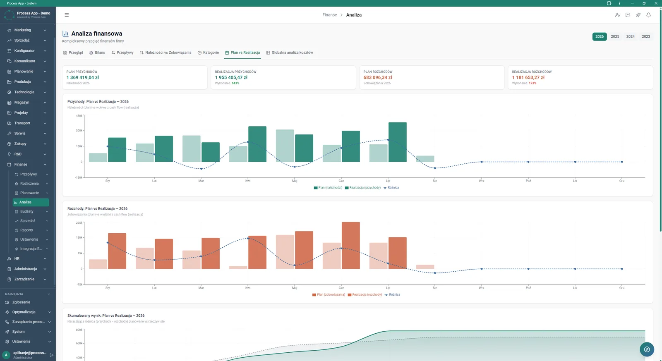Click the Technologia icon
The image size is (662, 361).
9,92
